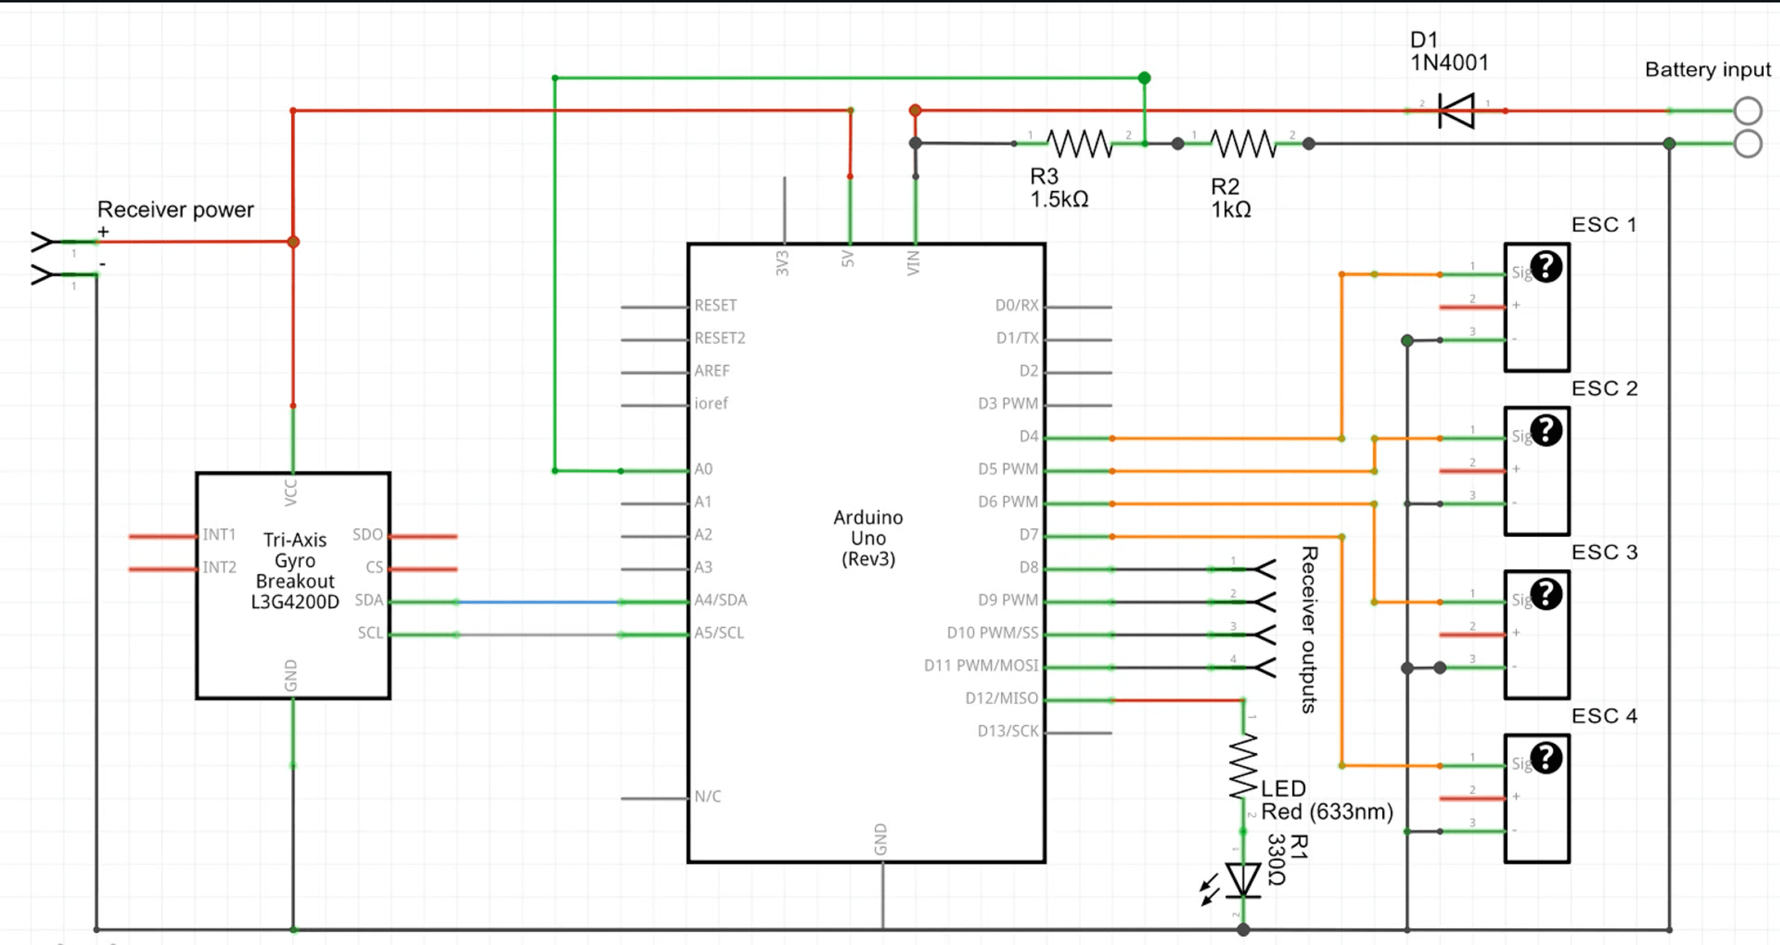The width and height of the screenshot is (1780, 945).
Task: Click the "ESC 3" label
Action: pyautogui.click(x=1604, y=552)
